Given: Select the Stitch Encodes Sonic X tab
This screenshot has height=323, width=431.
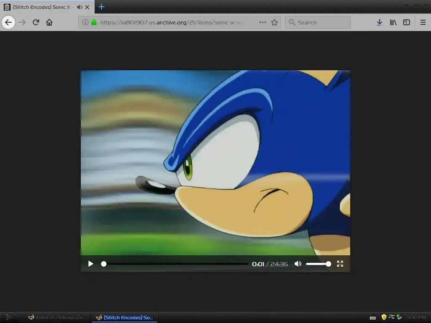Looking at the screenshot, I should click(47, 7).
